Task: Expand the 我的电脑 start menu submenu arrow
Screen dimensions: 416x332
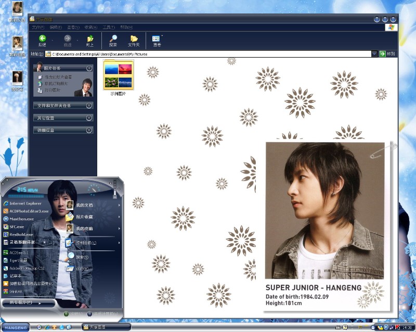Action: (120, 228)
